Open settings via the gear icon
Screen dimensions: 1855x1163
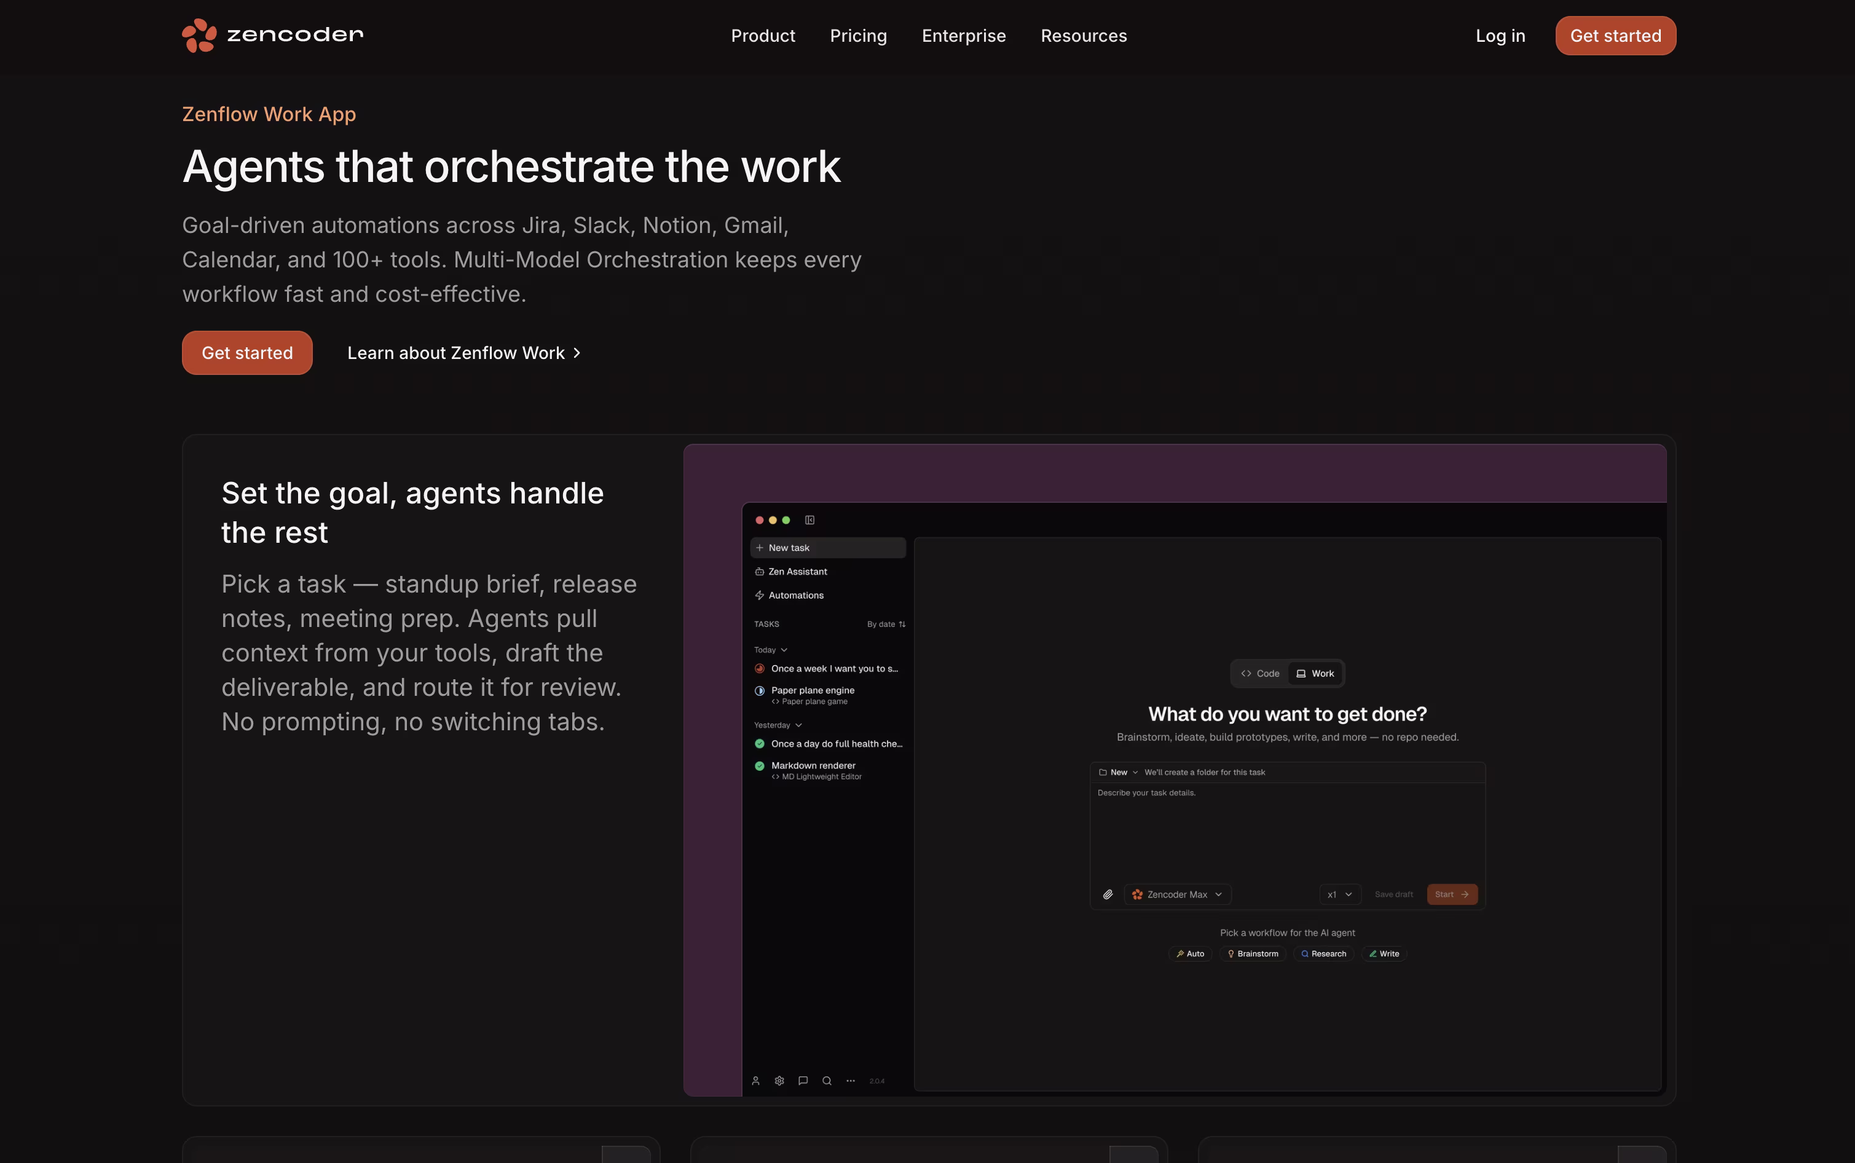(x=779, y=1081)
